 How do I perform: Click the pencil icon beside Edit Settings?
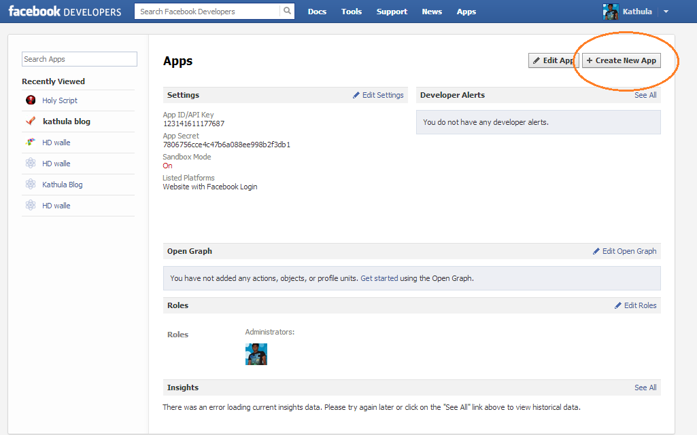356,95
